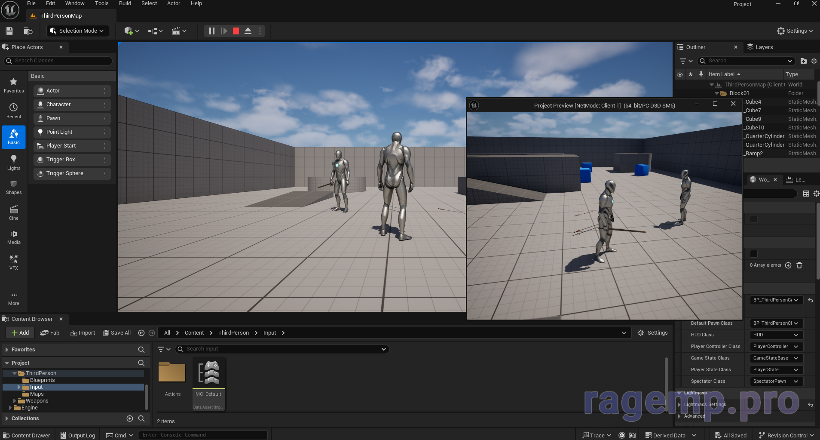Open the Shapes category
Viewport: 820px width, 440px height.
pyautogui.click(x=14, y=188)
